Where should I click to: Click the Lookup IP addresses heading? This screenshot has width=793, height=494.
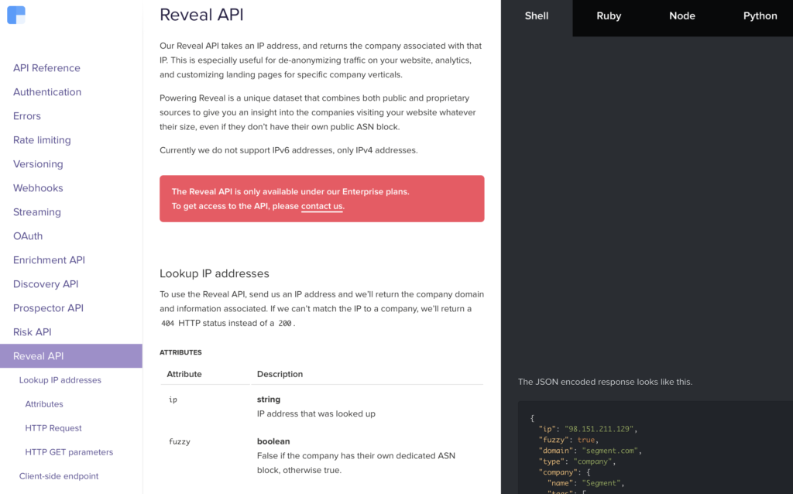[215, 273]
